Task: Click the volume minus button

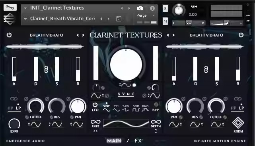Action: point(212,23)
